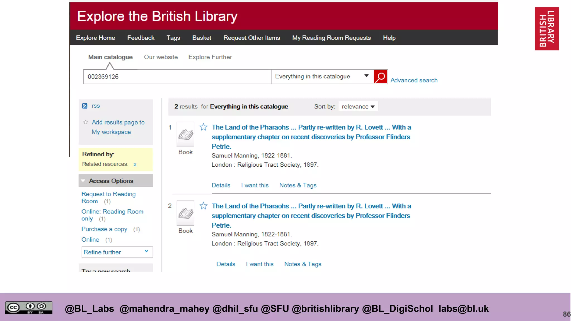Open the title link of result 1
This screenshot has width=571, height=321.
(311, 137)
